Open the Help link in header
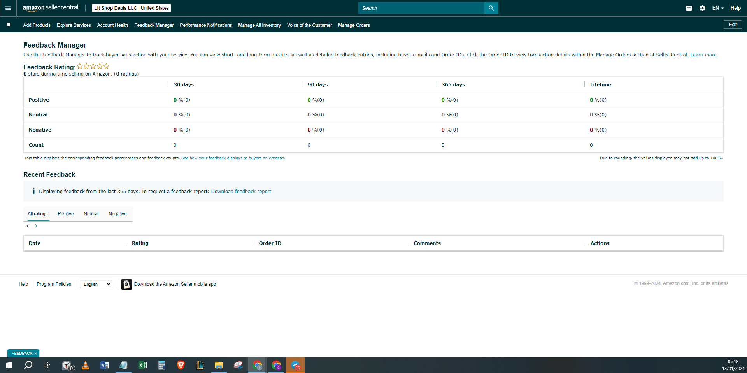 coord(736,8)
